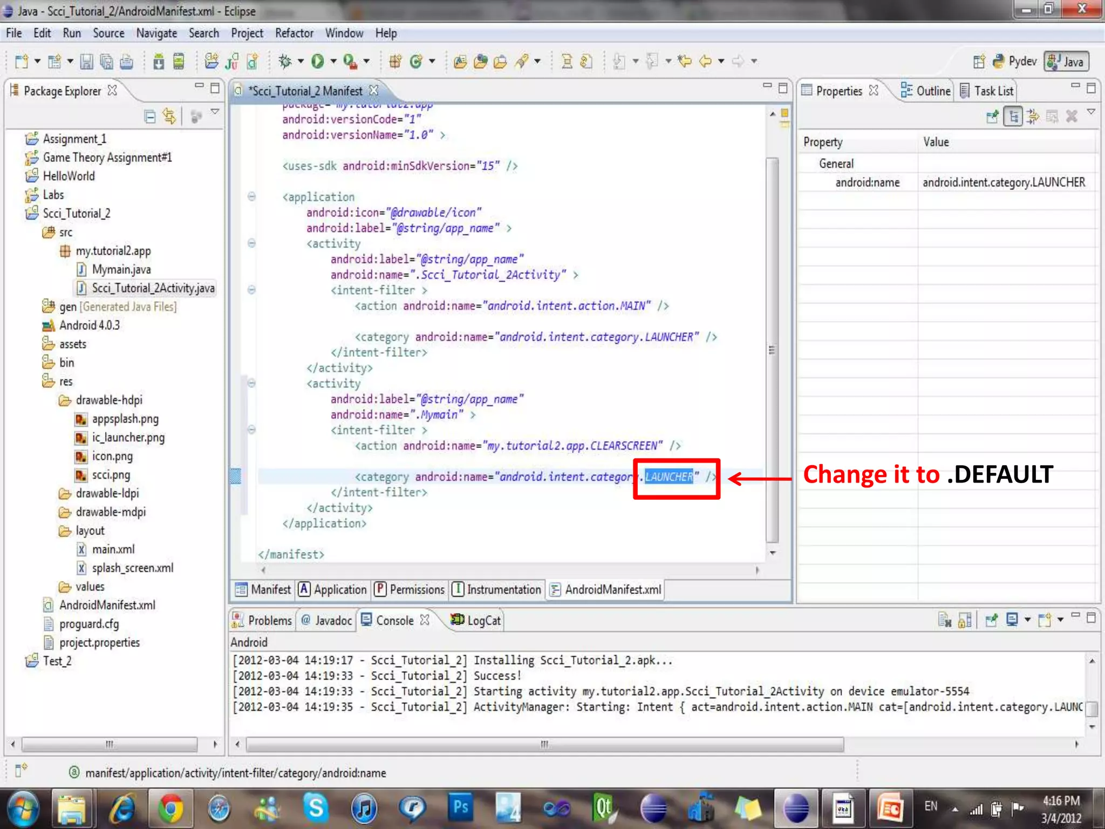Click Clear Console icon in Console view

(945, 620)
